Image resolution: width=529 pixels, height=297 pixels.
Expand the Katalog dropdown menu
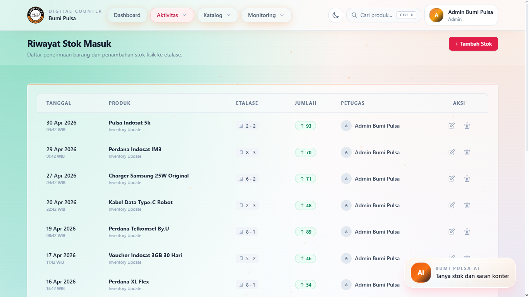(218, 15)
